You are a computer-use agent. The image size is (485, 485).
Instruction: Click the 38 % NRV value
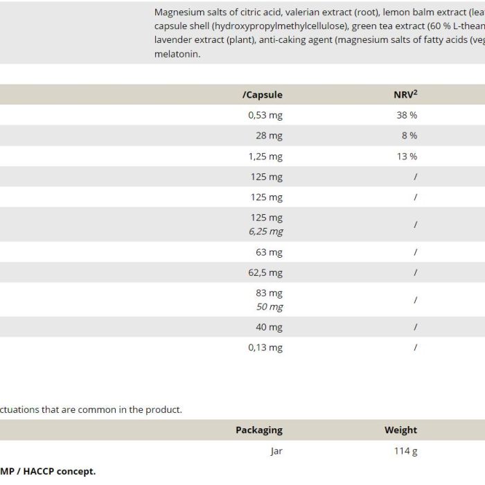407,115
